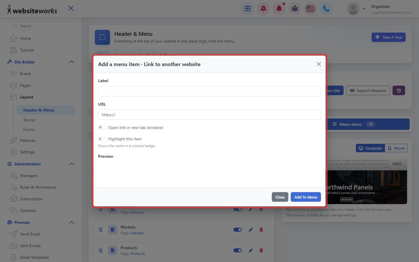Click drag handle of Markets row
This screenshot has height=262, width=419.
click(x=101, y=230)
